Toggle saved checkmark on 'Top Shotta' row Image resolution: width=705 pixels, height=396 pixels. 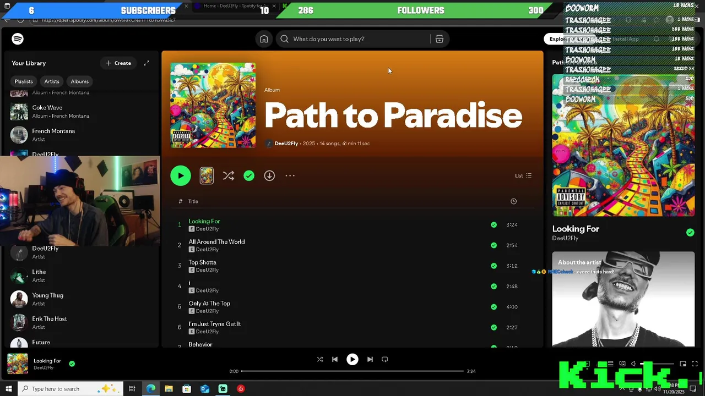[493, 266]
